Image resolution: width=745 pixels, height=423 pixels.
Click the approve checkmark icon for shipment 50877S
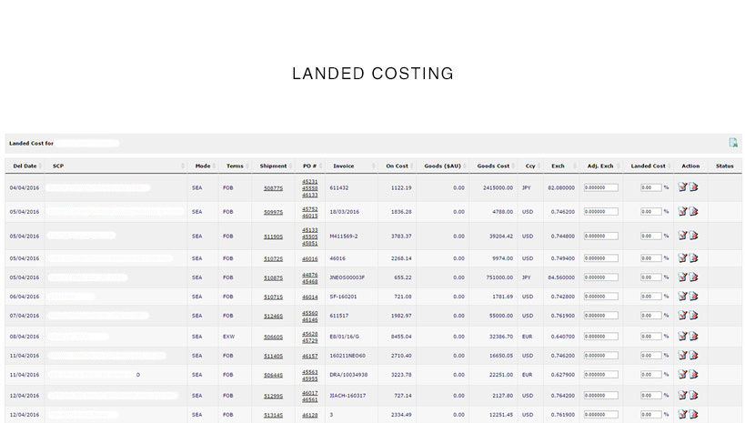(683, 187)
